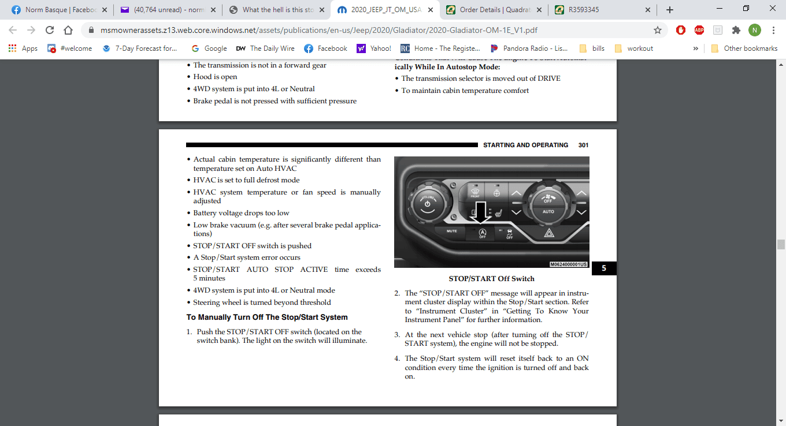Close the Order Details tab
786x426 pixels.
pyautogui.click(x=539, y=10)
